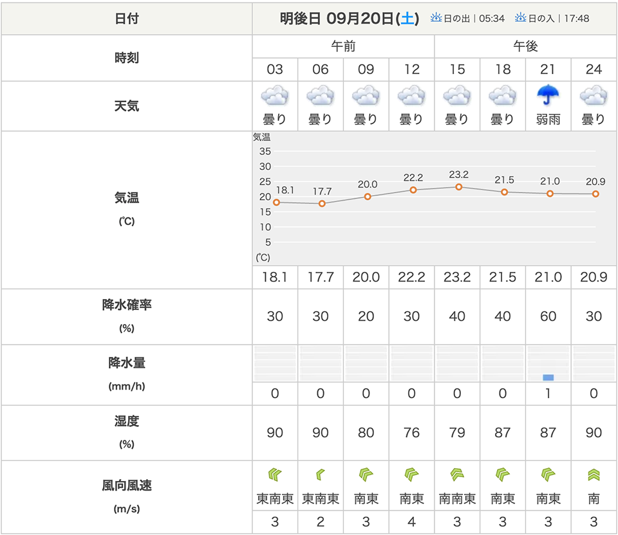Click the 60% rain probability cell
The width and height of the screenshot is (618, 535).
(x=548, y=316)
